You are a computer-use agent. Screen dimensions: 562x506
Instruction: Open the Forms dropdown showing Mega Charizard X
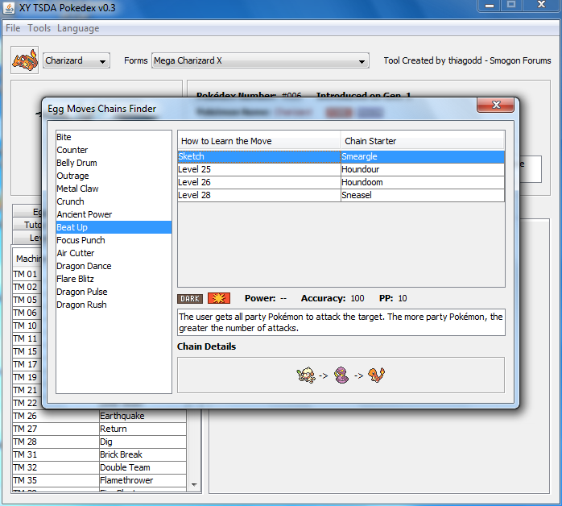pos(260,60)
